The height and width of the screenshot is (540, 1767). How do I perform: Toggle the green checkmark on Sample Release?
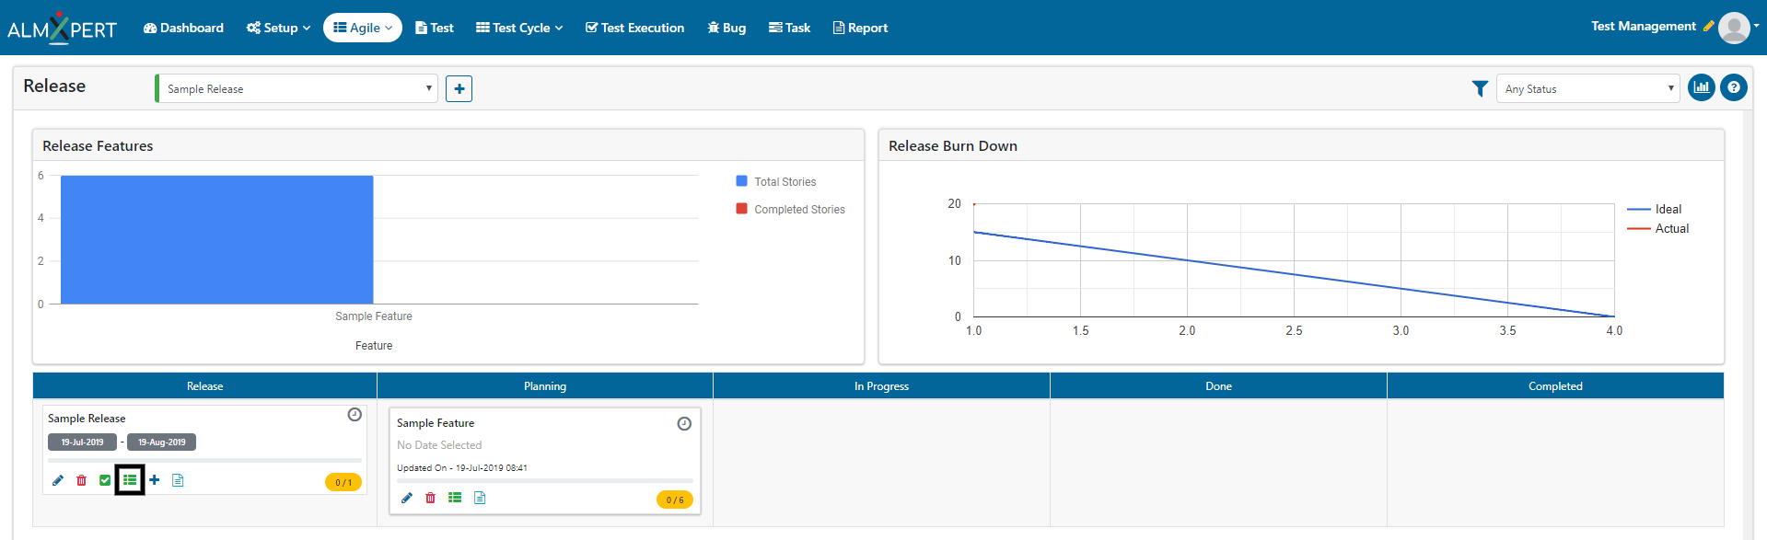pos(105,480)
